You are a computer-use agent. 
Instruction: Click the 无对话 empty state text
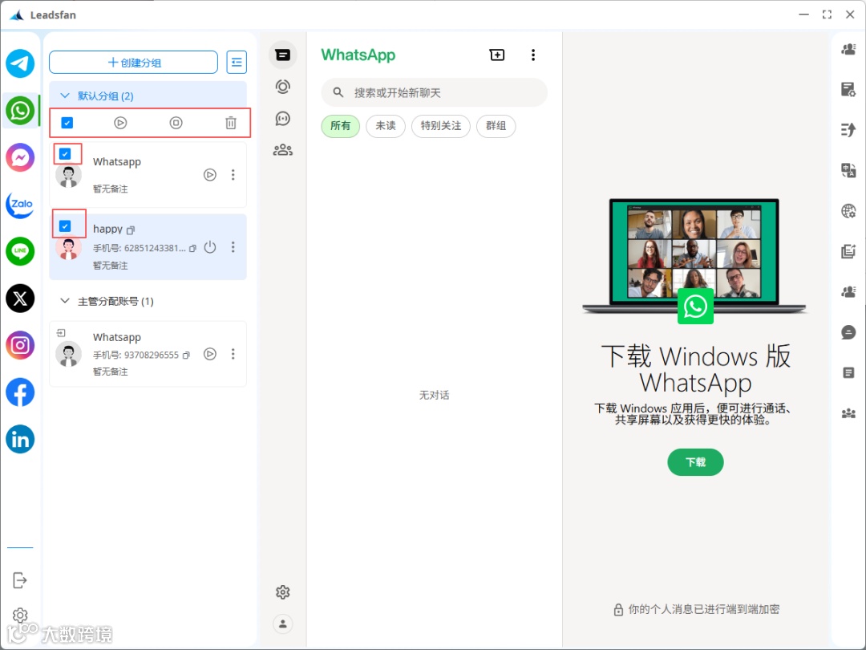(x=434, y=395)
